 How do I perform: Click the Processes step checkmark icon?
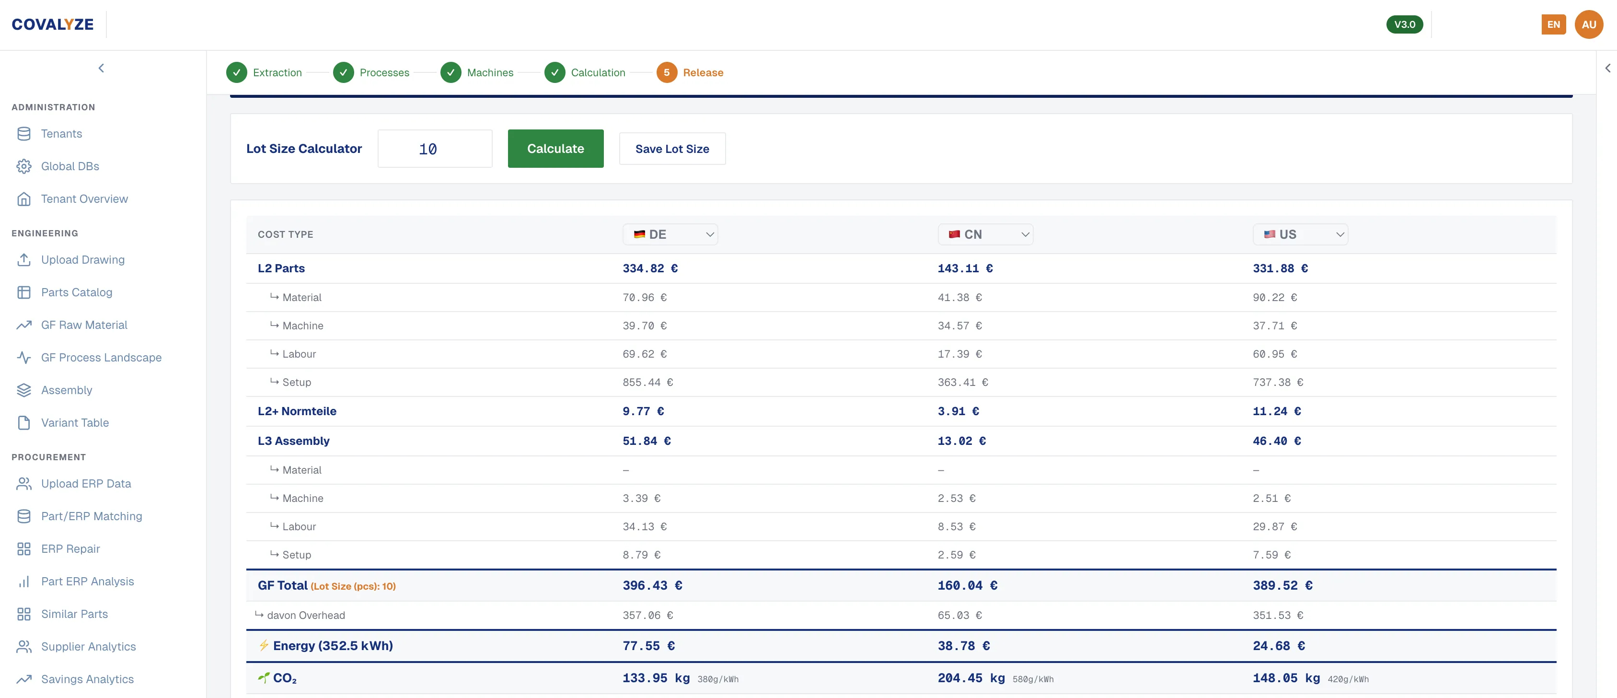coord(343,73)
